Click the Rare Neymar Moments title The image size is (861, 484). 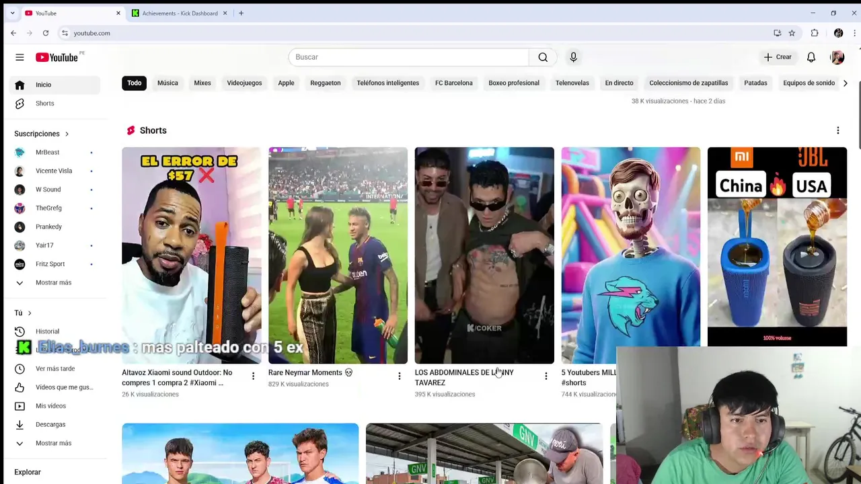(310, 372)
